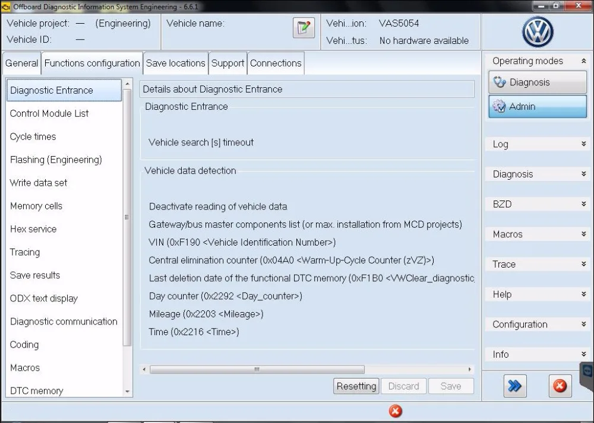
Task: Click 'Last deletion date' DTC memory option
Action: (x=311, y=278)
